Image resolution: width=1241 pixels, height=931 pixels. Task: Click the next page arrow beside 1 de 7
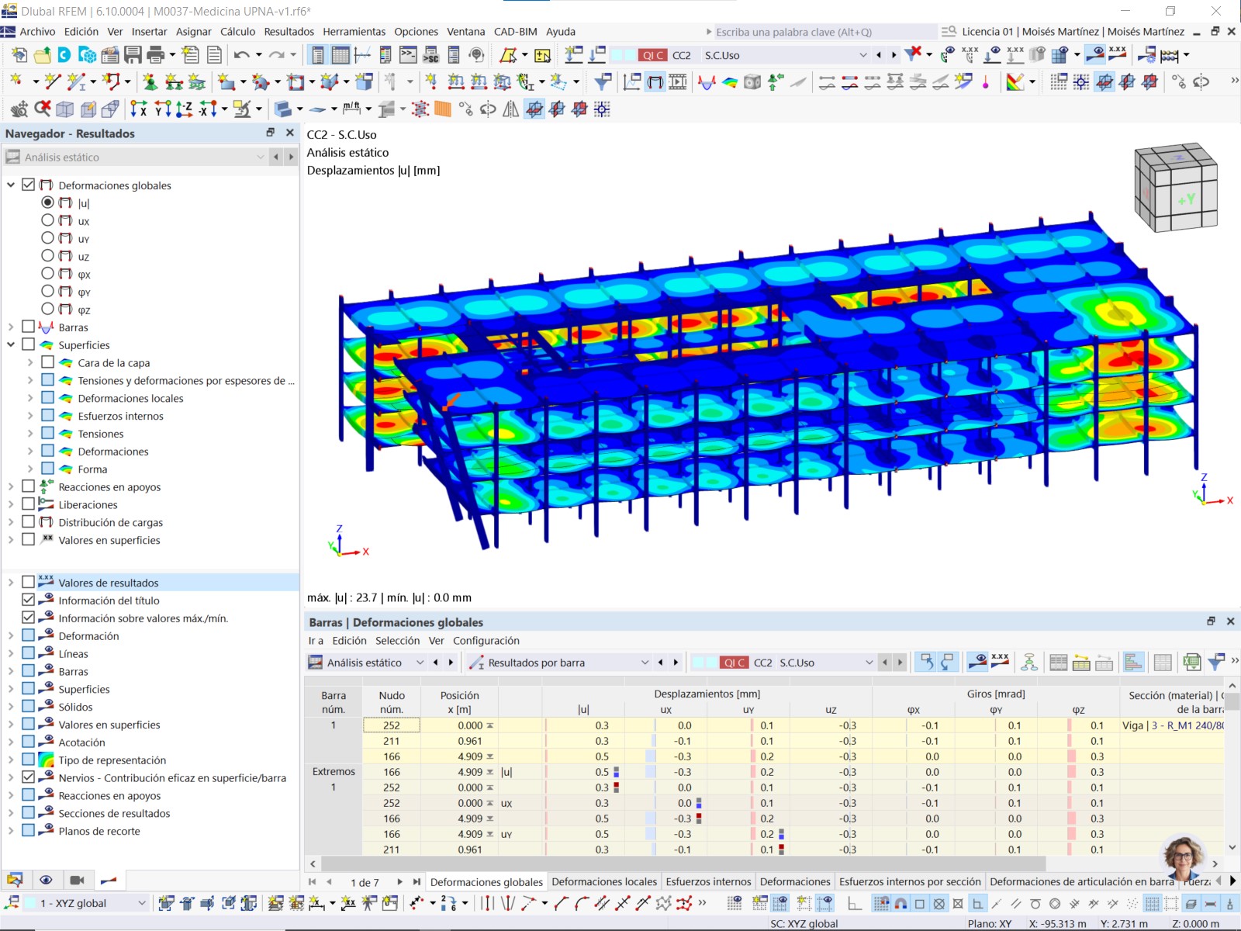(x=400, y=882)
